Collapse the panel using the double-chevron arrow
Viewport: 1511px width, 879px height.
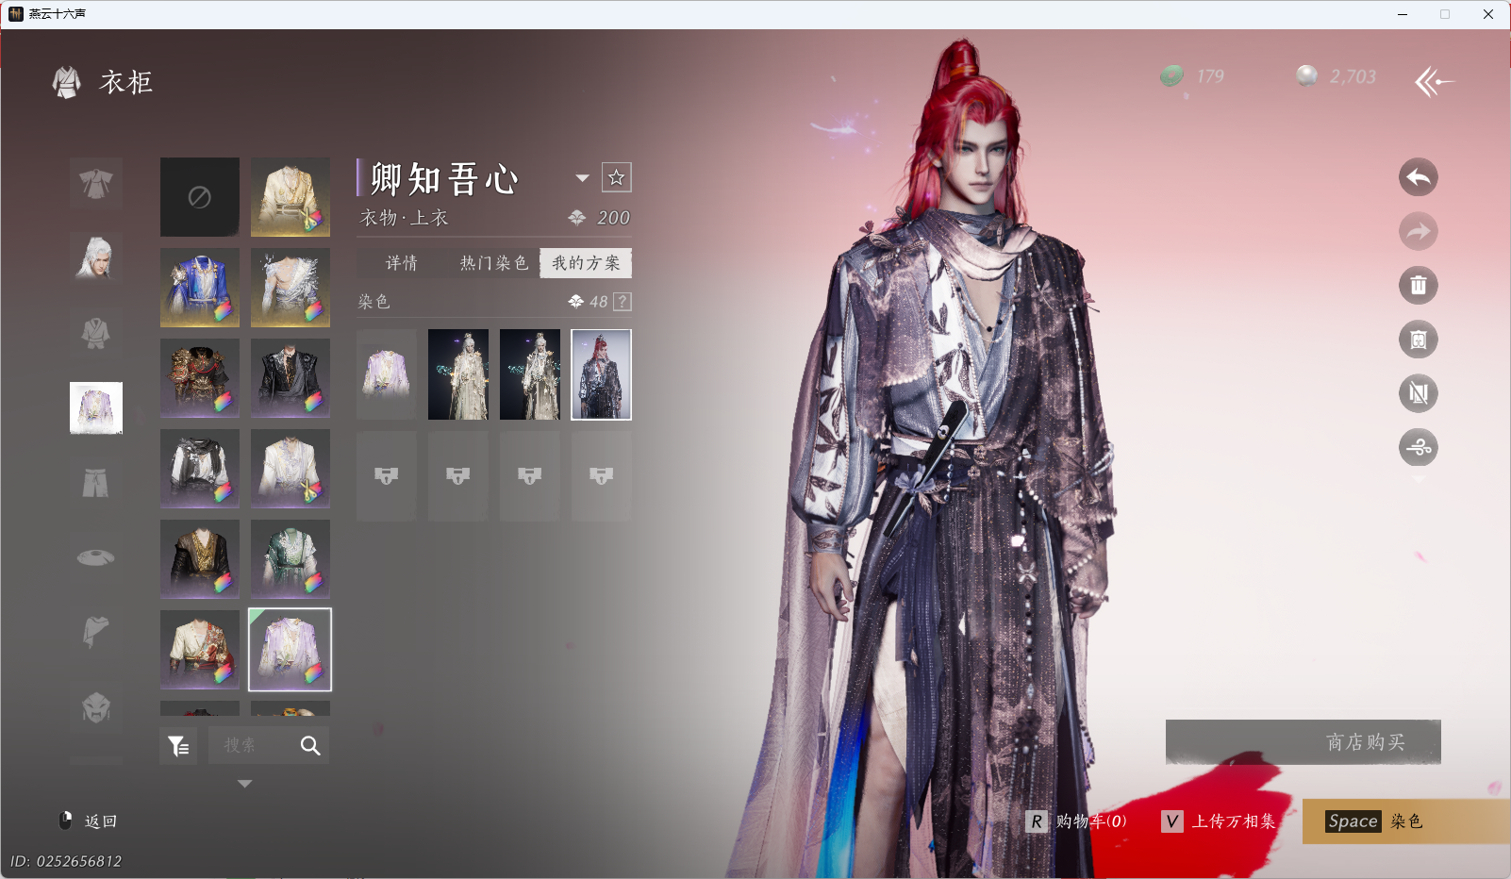point(1436,82)
